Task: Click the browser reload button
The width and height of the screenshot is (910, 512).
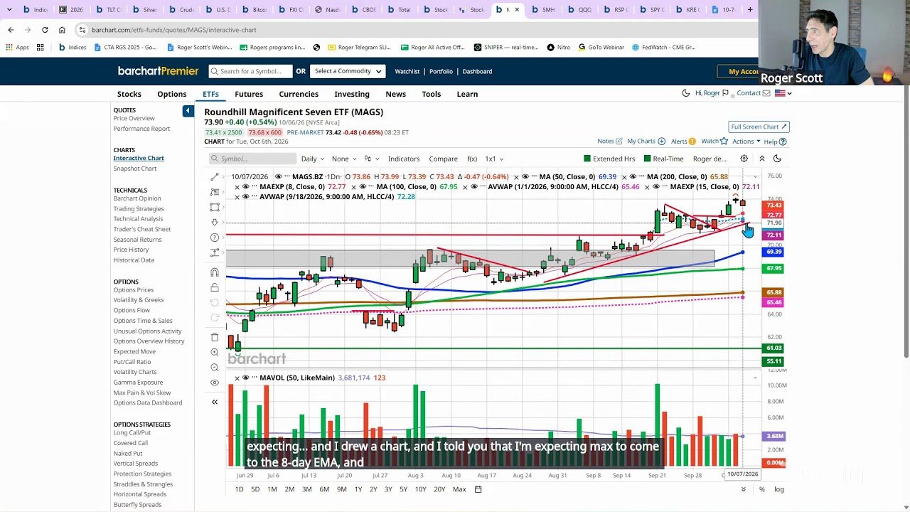Action: tap(45, 30)
